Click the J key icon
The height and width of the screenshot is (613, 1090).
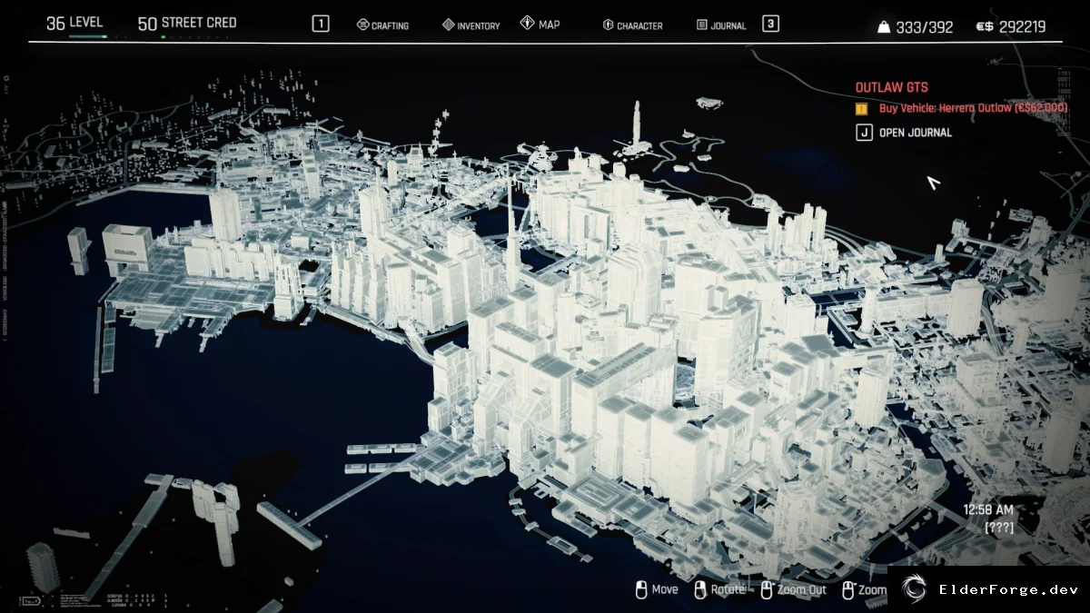(x=864, y=133)
